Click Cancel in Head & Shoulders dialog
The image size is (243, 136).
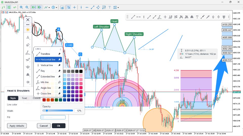coord(44,126)
